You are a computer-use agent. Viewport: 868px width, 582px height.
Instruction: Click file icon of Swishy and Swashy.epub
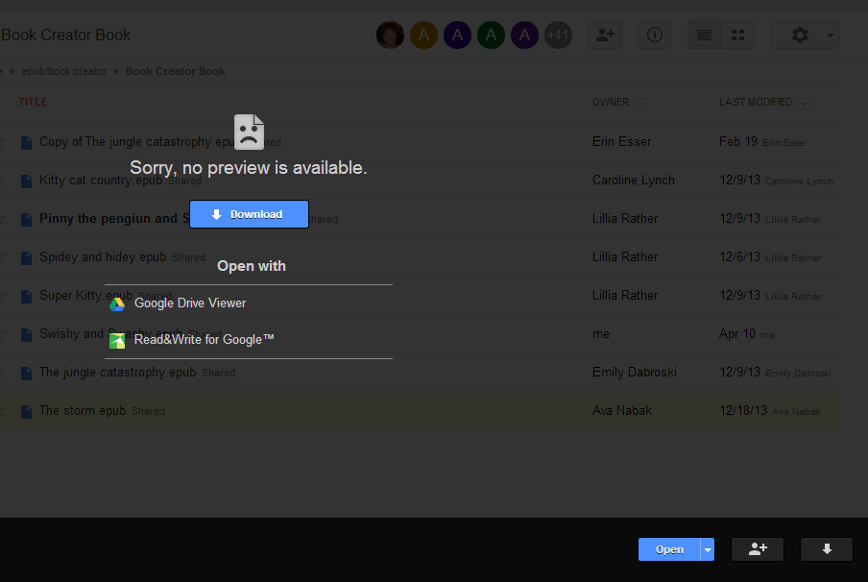pyautogui.click(x=26, y=334)
